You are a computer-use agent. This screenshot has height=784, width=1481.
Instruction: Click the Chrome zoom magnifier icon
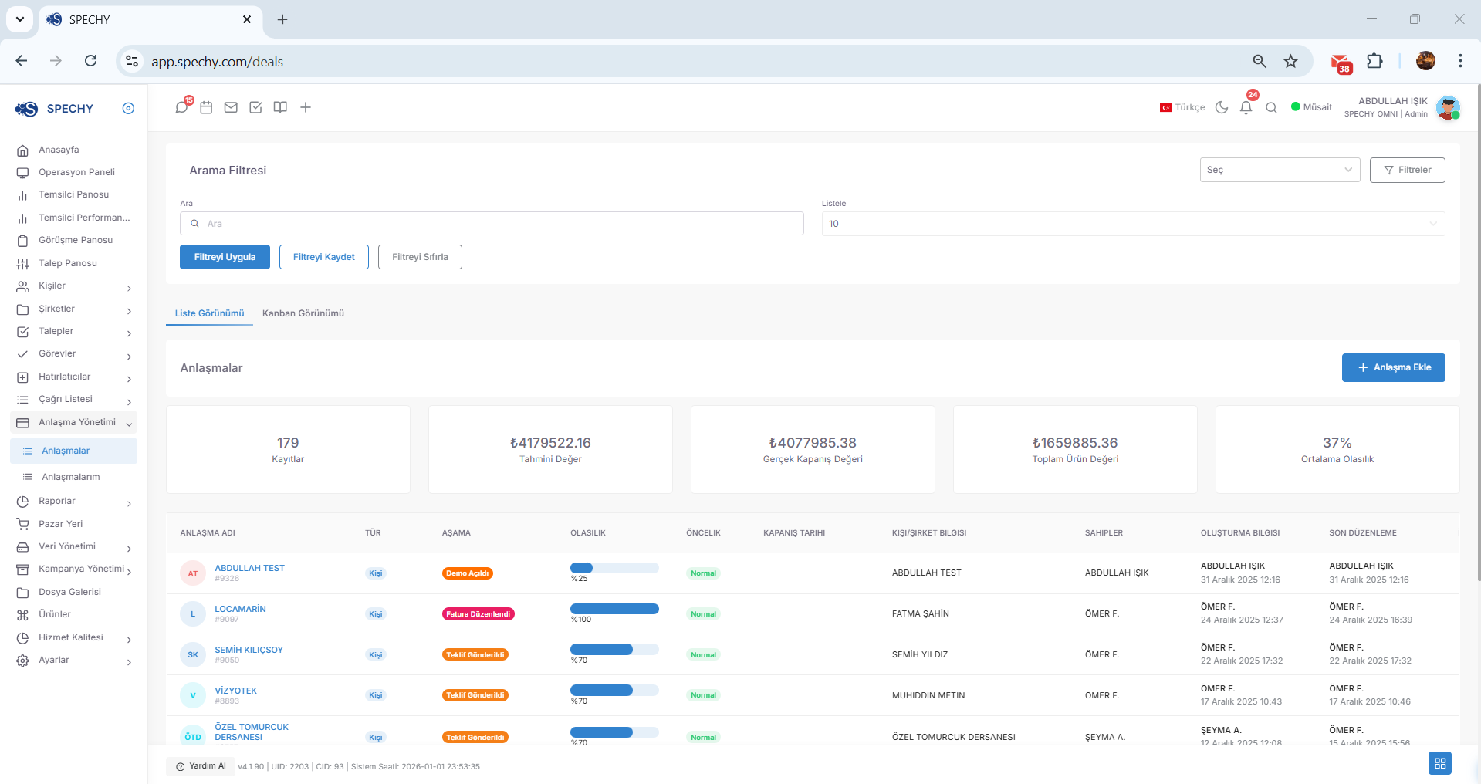coord(1260,61)
